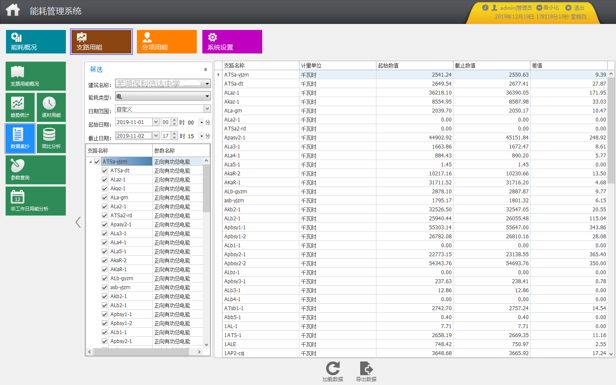Collapse the ATSa-yjzm tree node
Viewport: 616px width, 385px height.
click(90, 162)
